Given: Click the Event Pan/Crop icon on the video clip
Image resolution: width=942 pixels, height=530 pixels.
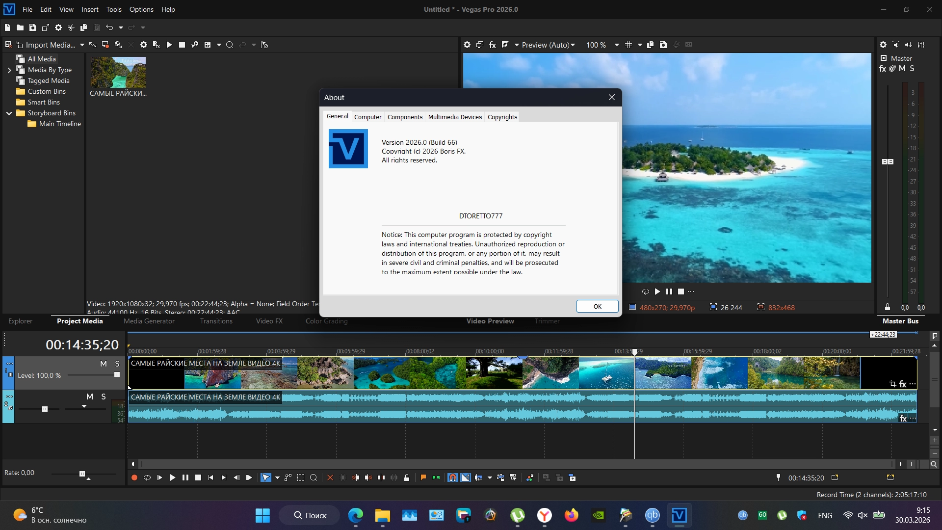Looking at the screenshot, I should (x=892, y=384).
